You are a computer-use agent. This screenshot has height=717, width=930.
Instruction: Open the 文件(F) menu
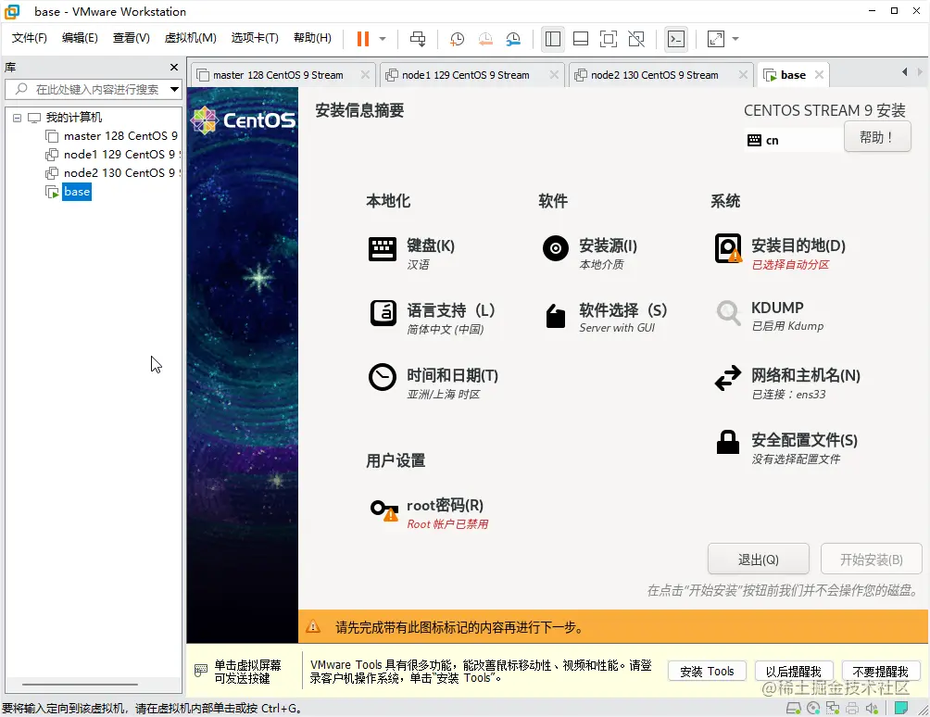pyautogui.click(x=29, y=38)
